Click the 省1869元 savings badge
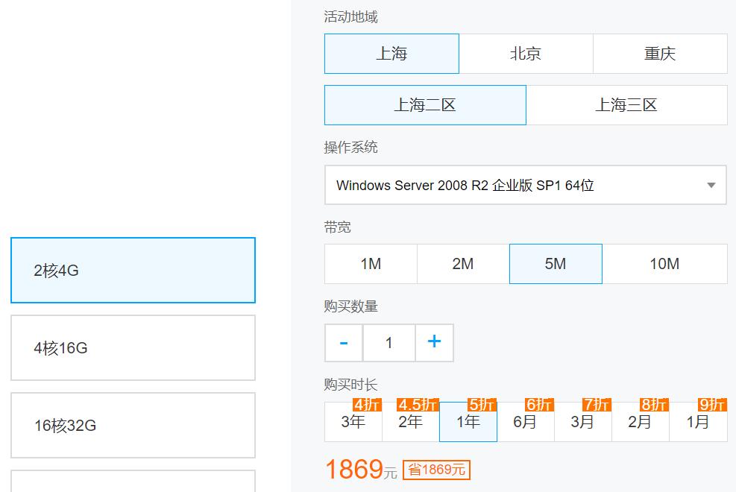The image size is (736, 492). coord(438,469)
